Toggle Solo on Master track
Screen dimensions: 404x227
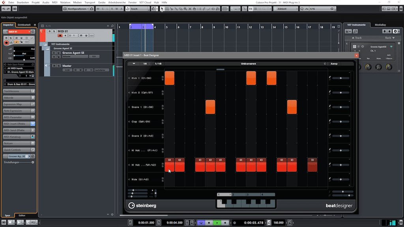coord(58,66)
